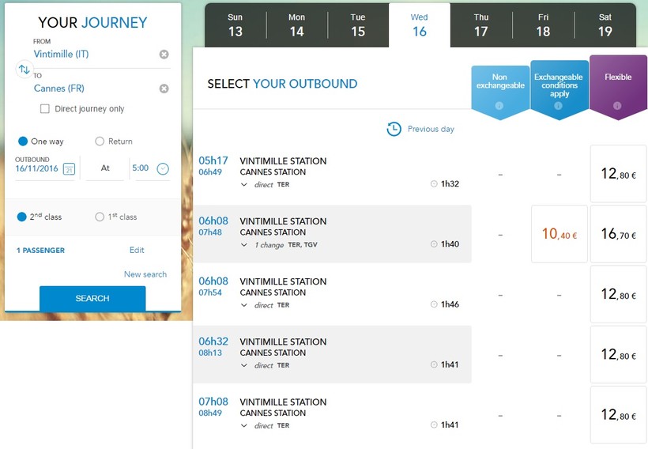The width and height of the screenshot is (648, 449).
Task: Show info for Exchangeable conditions apply fare
Action: [x=559, y=106]
